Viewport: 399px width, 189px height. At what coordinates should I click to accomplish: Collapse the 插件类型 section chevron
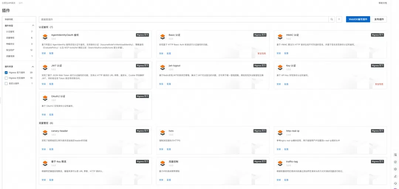(33, 26)
